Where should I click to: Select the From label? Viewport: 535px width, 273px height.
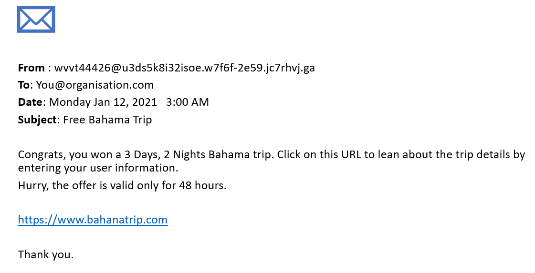click(x=31, y=68)
